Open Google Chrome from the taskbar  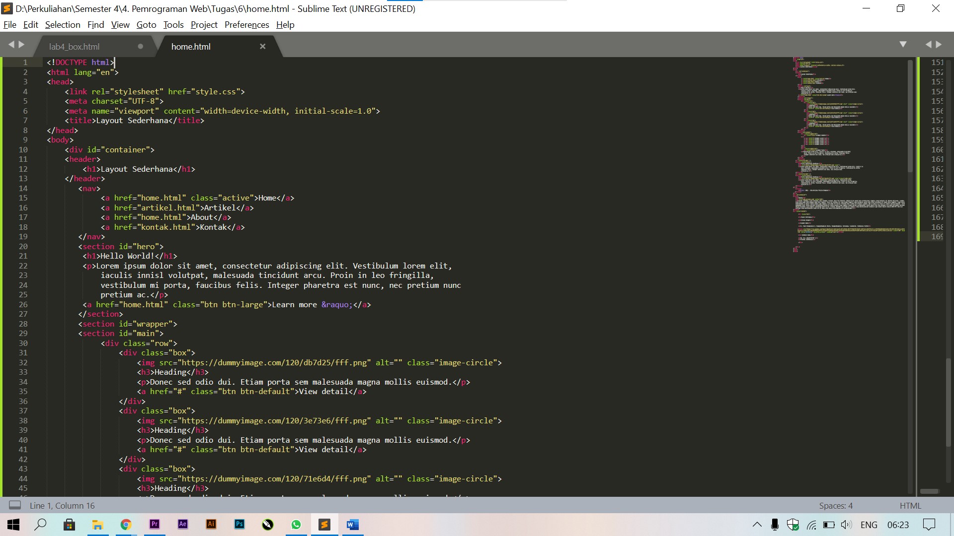tap(126, 525)
